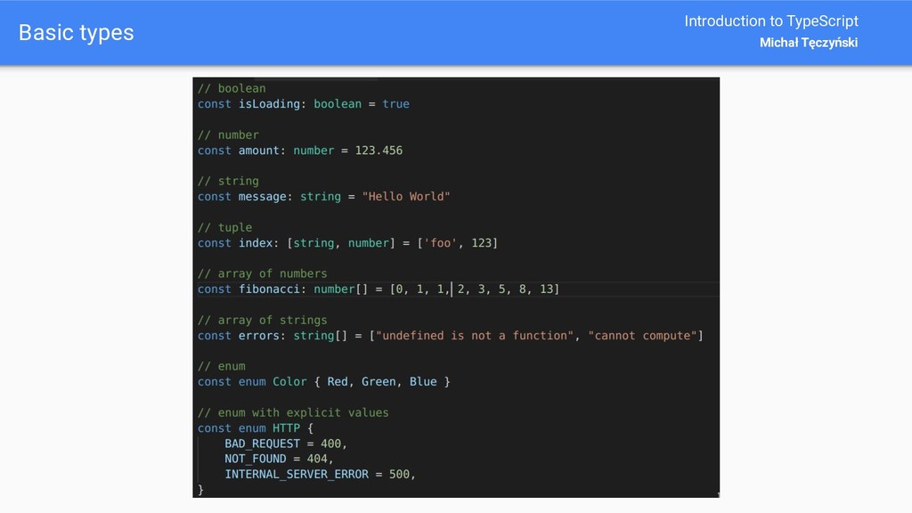
Task: Click the 'isLoading' variable name
Action: point(269,104)
